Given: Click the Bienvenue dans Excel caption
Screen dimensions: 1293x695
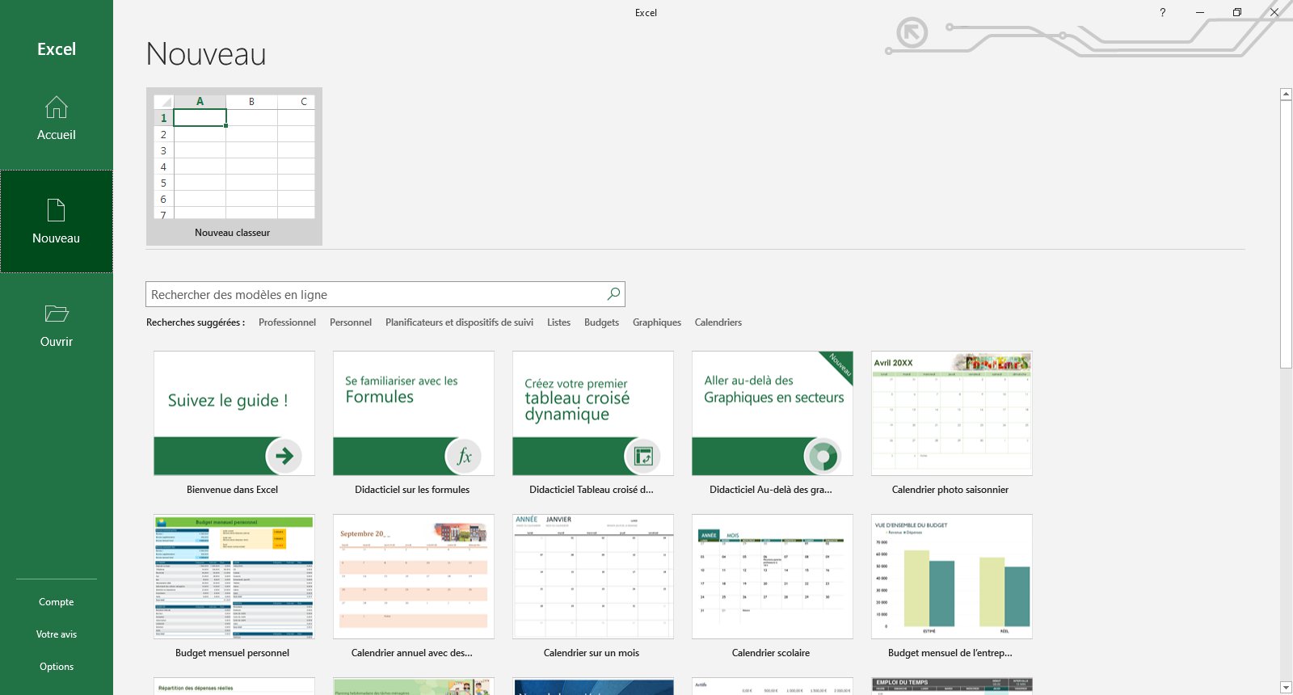Looking at the screenshot, I should (x=233, y=490).
